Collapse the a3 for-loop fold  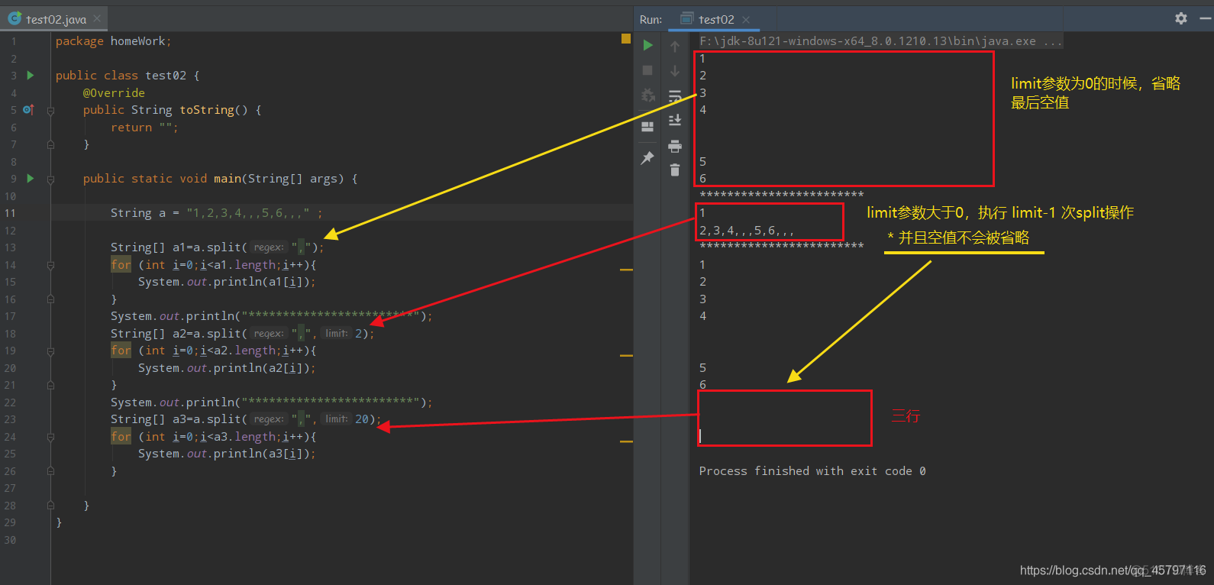[50, 437]
